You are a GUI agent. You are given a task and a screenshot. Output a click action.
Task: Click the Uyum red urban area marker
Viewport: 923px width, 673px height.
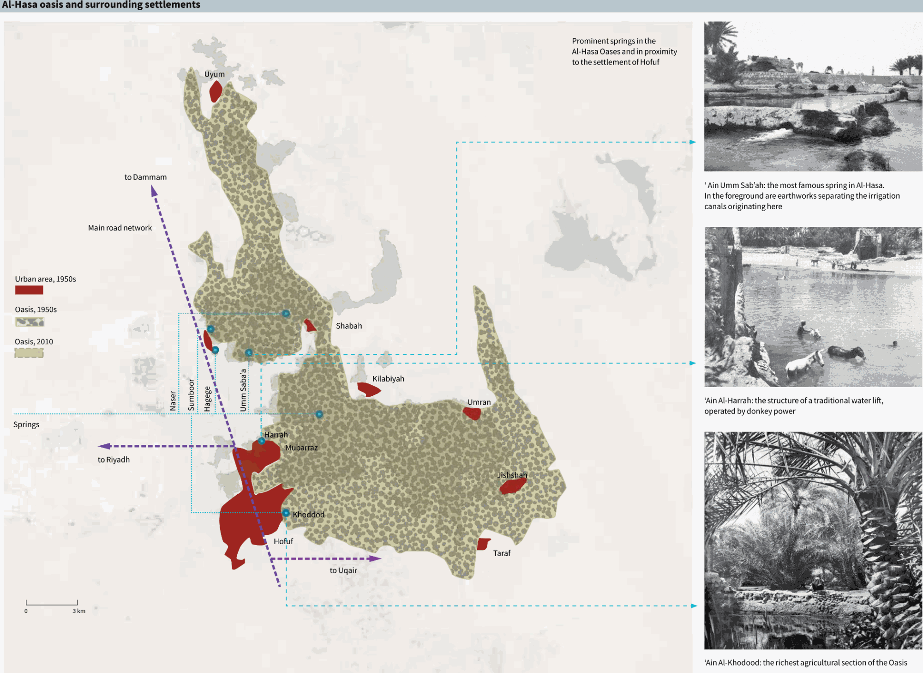coord(216,91)
